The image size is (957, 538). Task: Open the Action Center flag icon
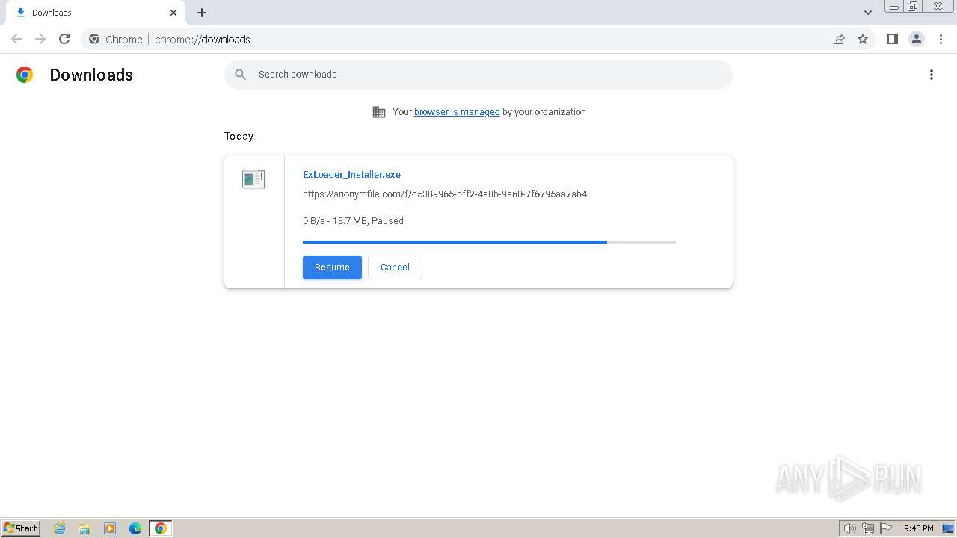click(886, 528)
